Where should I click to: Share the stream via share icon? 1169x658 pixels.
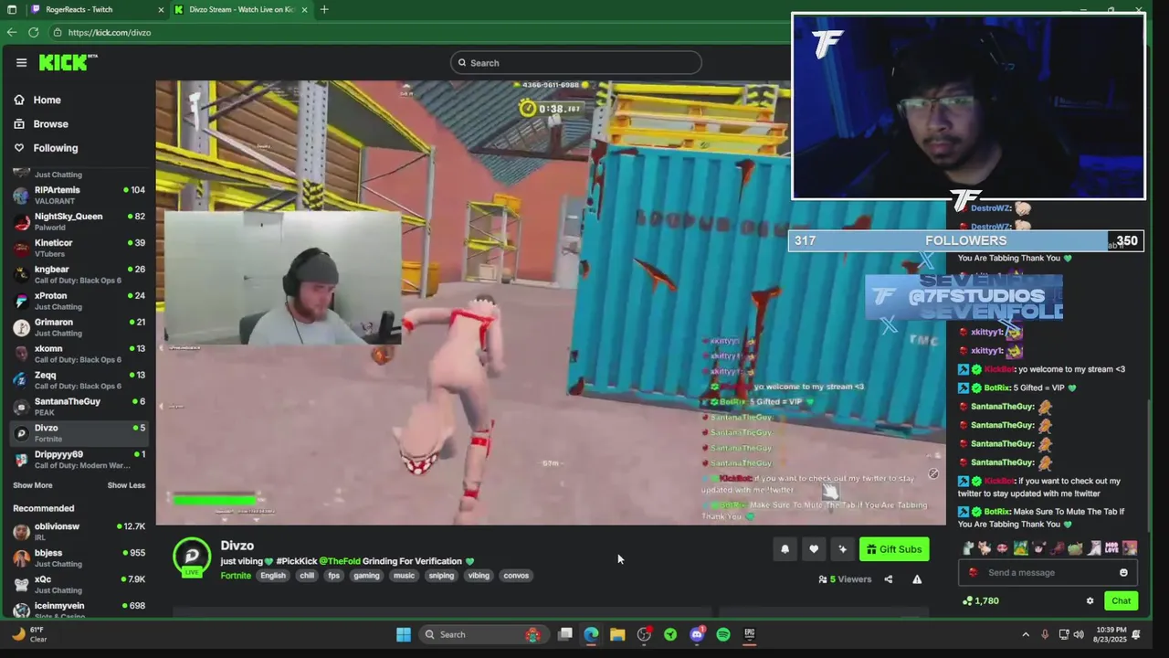888,579
